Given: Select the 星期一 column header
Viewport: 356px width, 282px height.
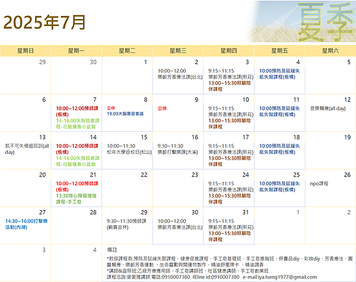Looking at the screenshot, I should 77,50.
